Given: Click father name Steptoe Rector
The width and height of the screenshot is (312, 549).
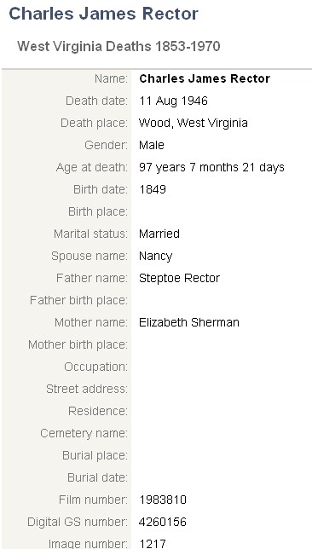Looking at the screenshot, I should [x=179, y=278].
